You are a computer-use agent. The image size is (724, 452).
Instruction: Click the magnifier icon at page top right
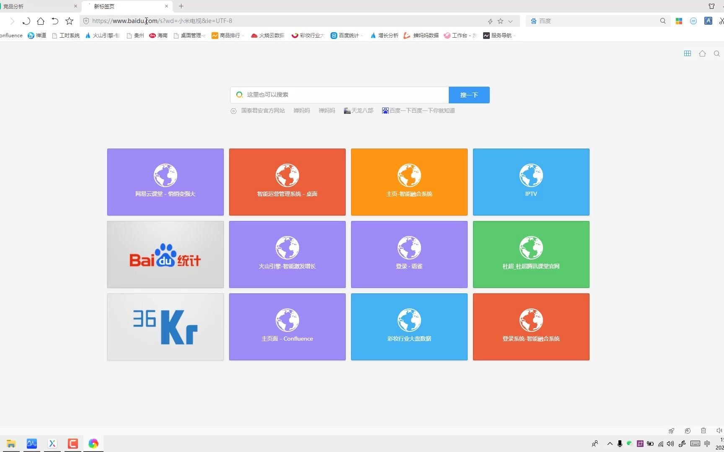[717, 54]
